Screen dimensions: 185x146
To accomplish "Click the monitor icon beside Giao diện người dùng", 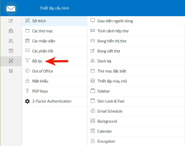I will click(x=93, y=20).
